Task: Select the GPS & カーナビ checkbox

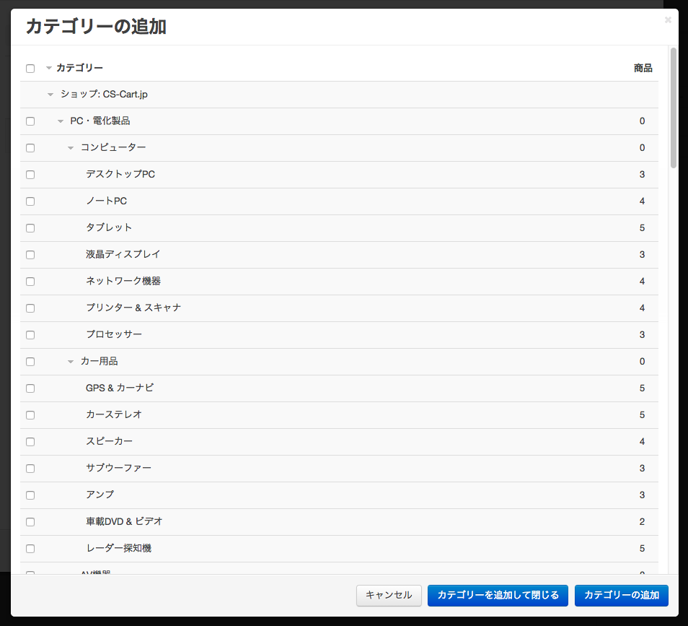Action: [30, 388]
